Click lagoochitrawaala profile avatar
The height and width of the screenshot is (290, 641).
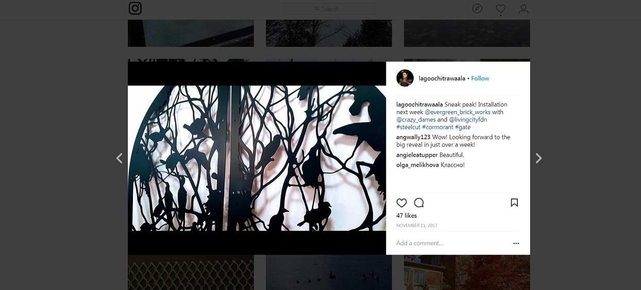[x=405, y=78]
